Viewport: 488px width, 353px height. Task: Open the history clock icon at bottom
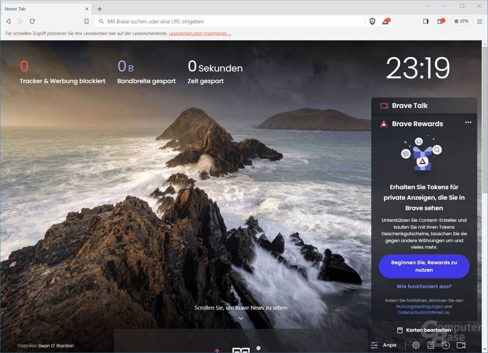[x=446, y=345]
